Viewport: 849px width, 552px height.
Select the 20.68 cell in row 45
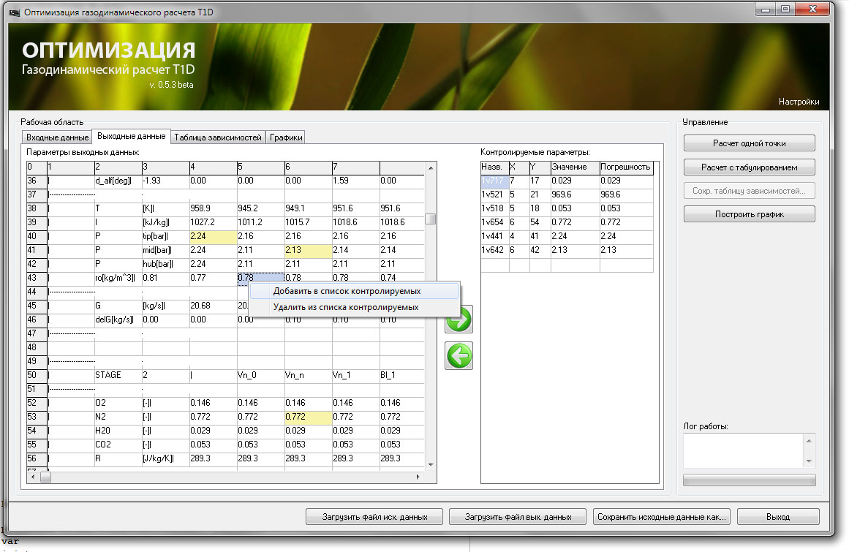(x=213, y=306)
